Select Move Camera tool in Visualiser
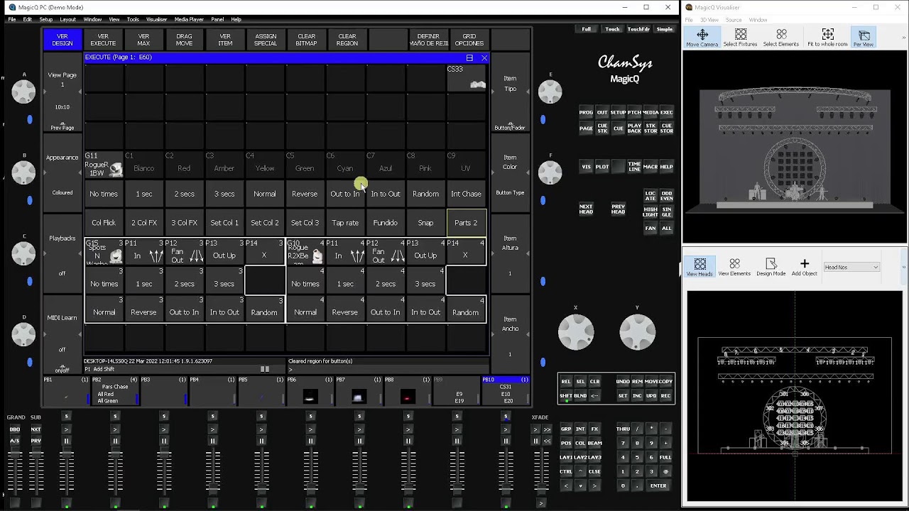Image resolution: width=909 pixels, height=511 pixels. click(702, 38)
